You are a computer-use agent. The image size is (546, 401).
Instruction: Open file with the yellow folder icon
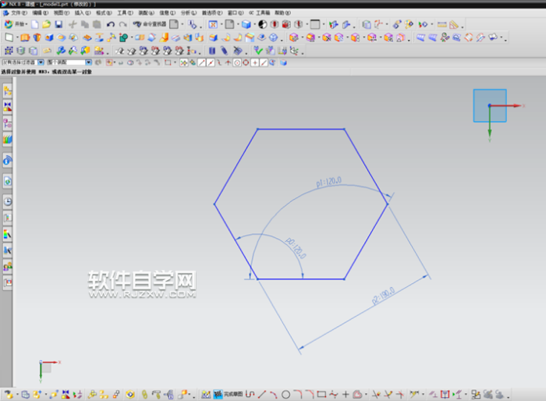pyautogui.click(x=46, y=25)
